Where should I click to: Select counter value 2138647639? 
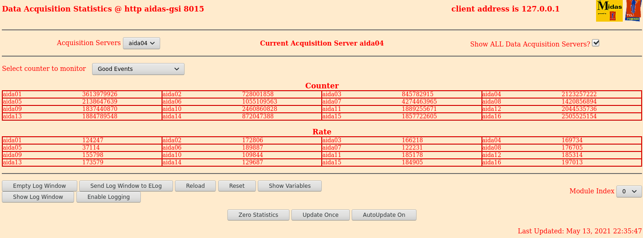point(100,102)
